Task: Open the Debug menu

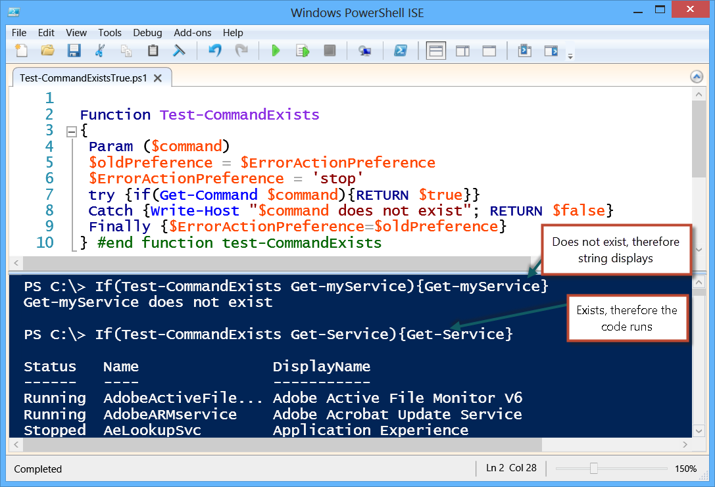Action: [x=147, y=33]
